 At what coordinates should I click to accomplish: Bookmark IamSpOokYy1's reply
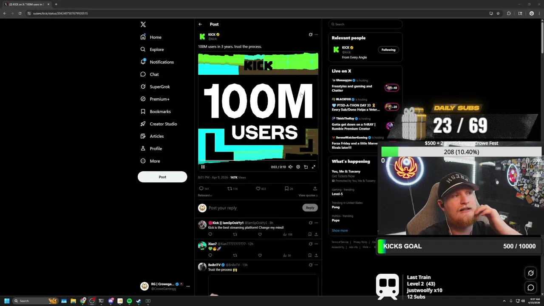[x=310, y=234]
